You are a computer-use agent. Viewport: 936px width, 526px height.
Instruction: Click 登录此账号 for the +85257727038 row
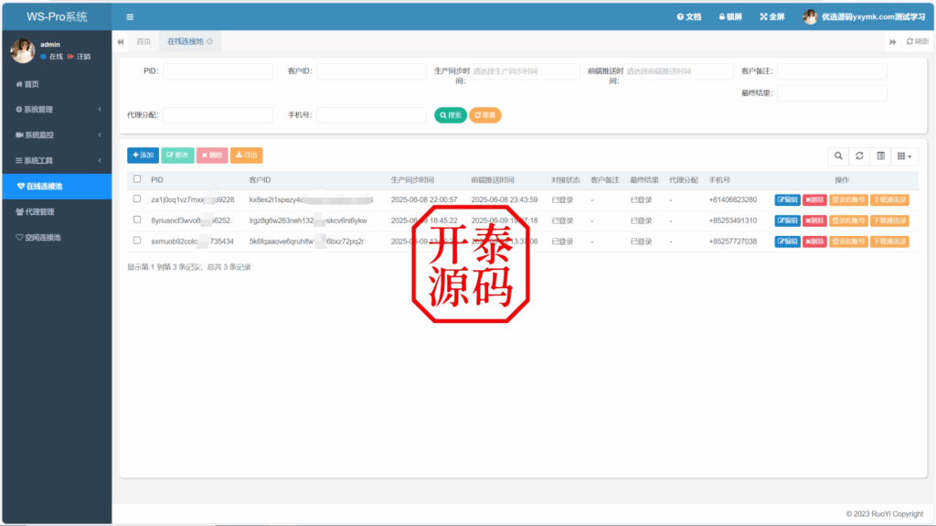coord(848,242)
